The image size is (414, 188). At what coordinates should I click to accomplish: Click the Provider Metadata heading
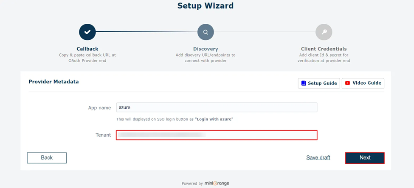54,82
